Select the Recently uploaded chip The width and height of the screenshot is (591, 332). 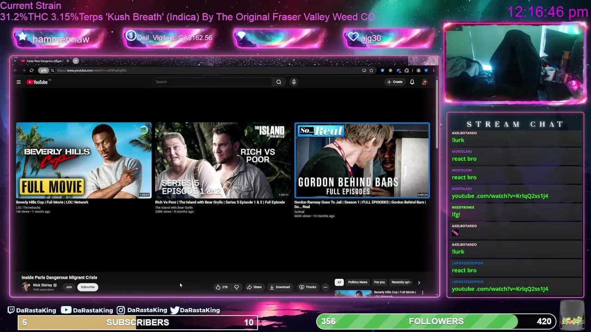(402, 282)
